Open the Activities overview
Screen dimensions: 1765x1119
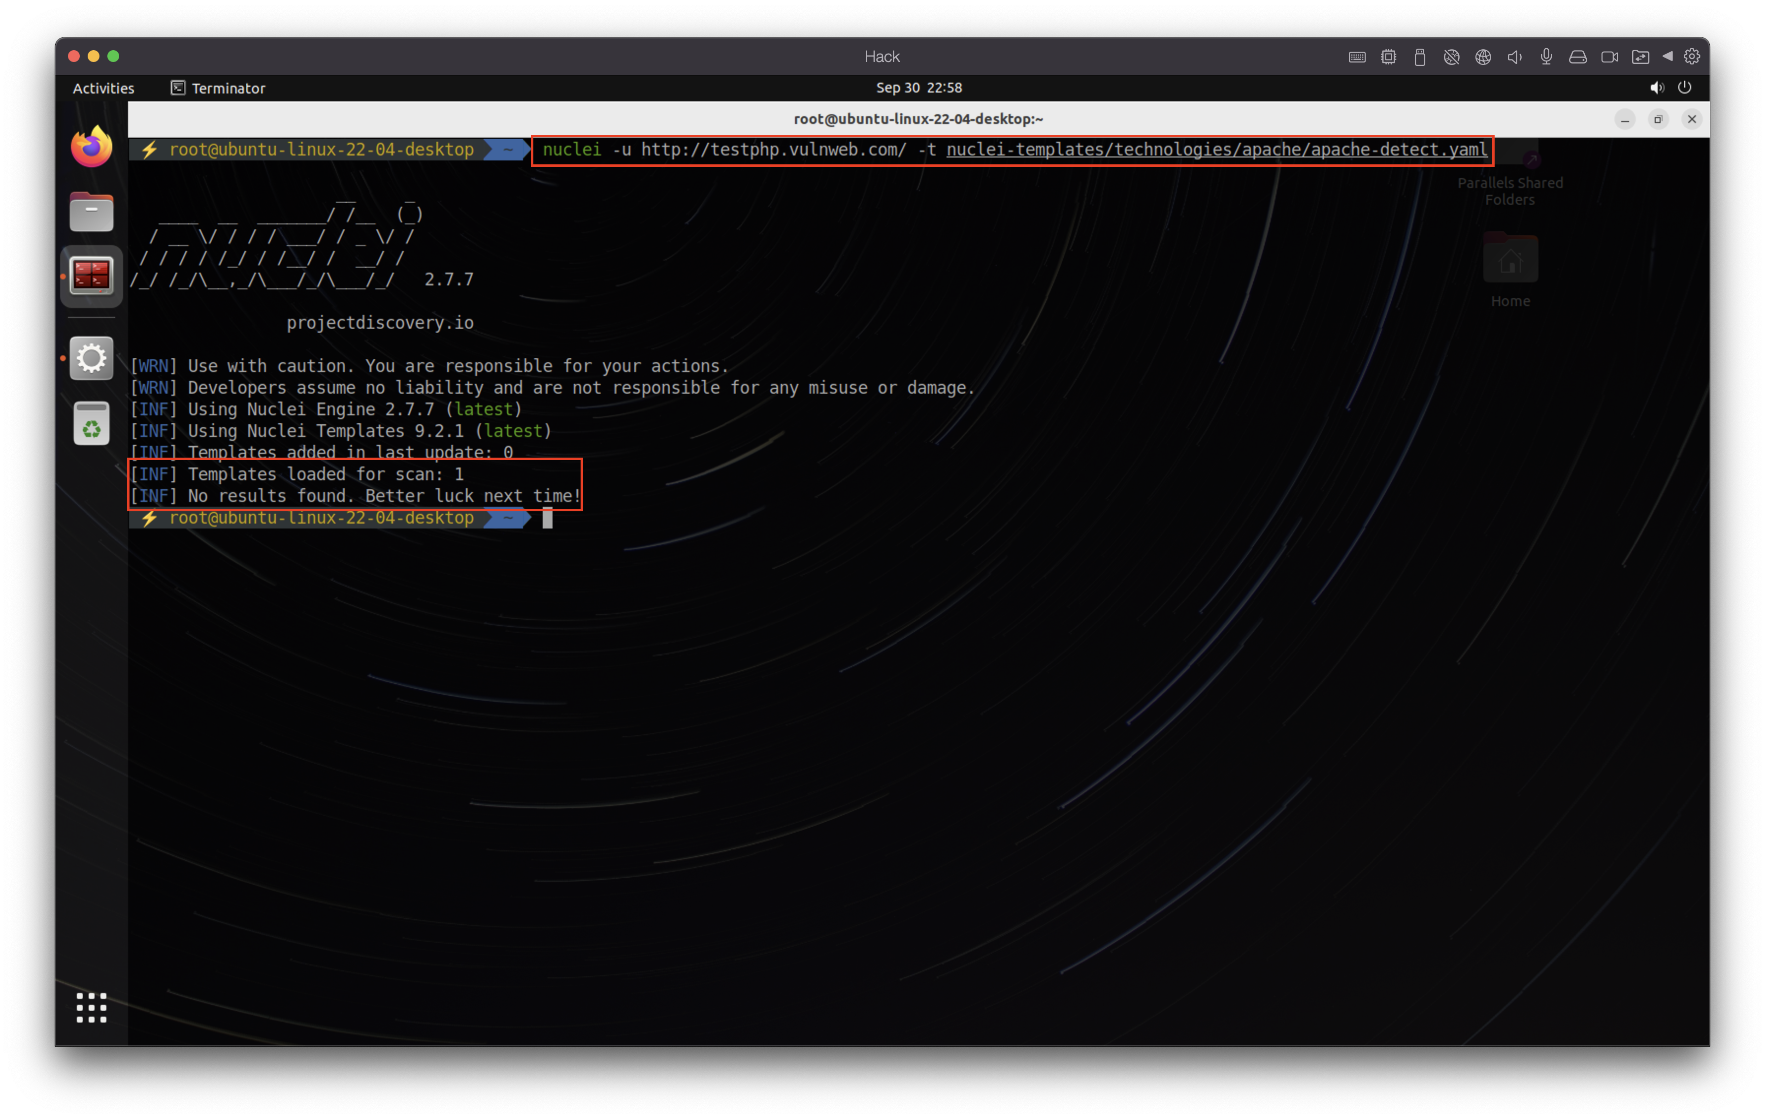(103, 88)
